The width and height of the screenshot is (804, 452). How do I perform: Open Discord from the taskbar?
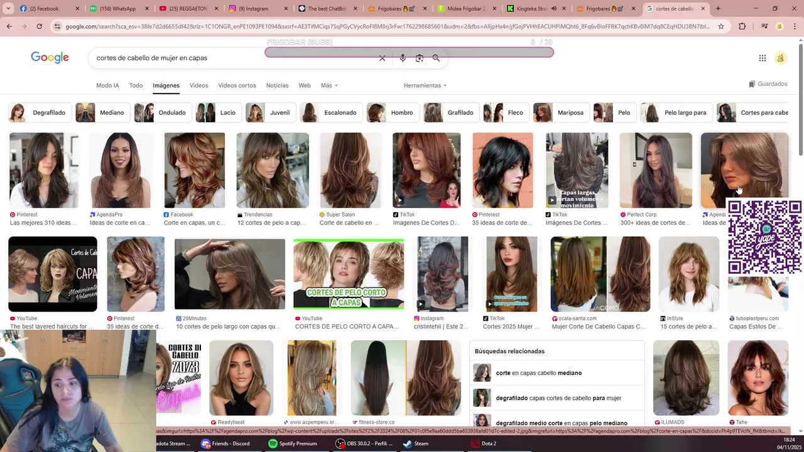[x=225, y=443]
